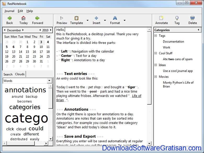Image resolution: width=204 pixels, height=153 pixels.
Task: Click the word cloud scroll down arrow
Action: pyautogui.click(x=50, y=139)
